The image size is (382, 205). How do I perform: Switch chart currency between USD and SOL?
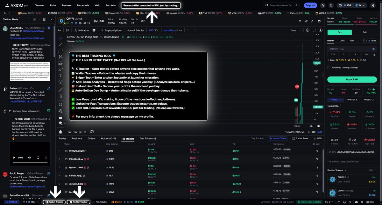(153, 30)
